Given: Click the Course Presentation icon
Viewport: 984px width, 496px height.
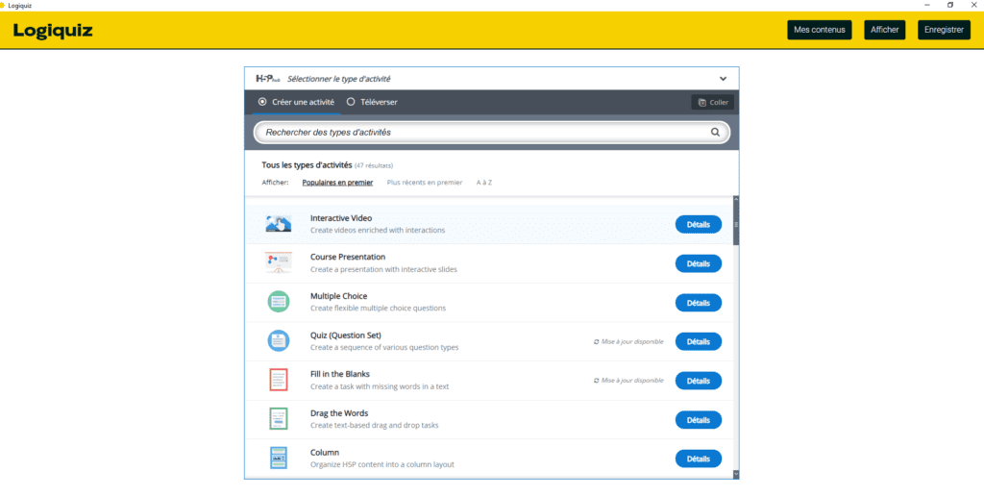Looking at the screenshot, I should (x=279, y=262).
